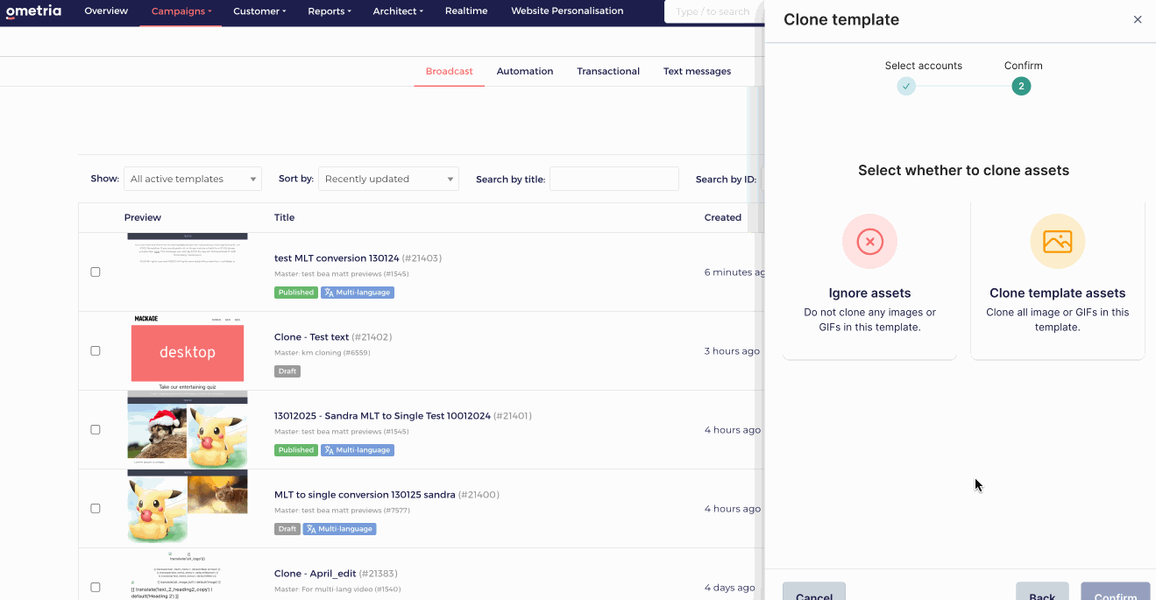The image size is (1156, 600).
Task: Tick the checkbox for Clone - Test text
Action: tap(96, 350)
